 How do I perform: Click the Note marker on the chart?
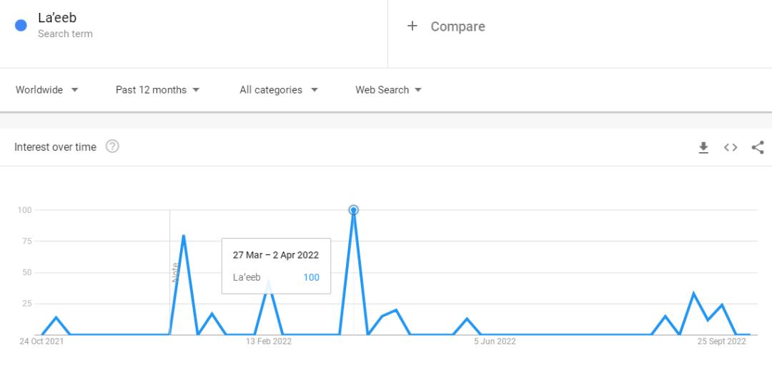click(x=175, y=272)
